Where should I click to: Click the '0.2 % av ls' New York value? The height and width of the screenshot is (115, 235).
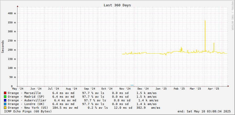(x=97, y=108)
